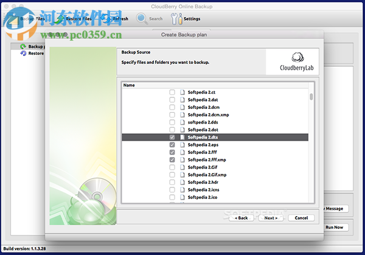
Task: Click the CloudberryLab logo
Action: 297,62
